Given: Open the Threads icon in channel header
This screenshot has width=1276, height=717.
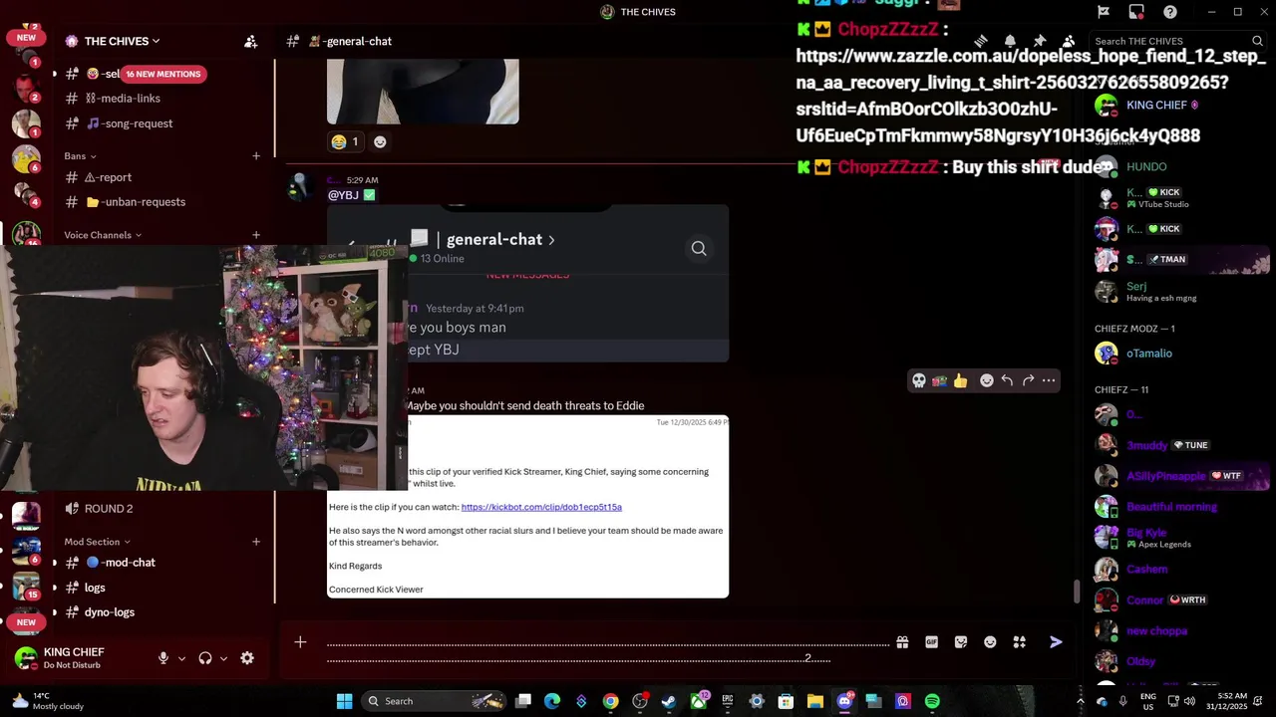Looking at the screenshot, I should (x=981, y=41).
